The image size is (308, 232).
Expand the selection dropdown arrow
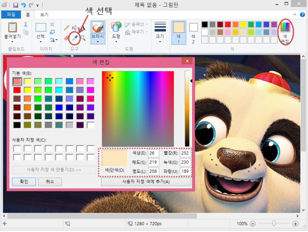(41, 42)
